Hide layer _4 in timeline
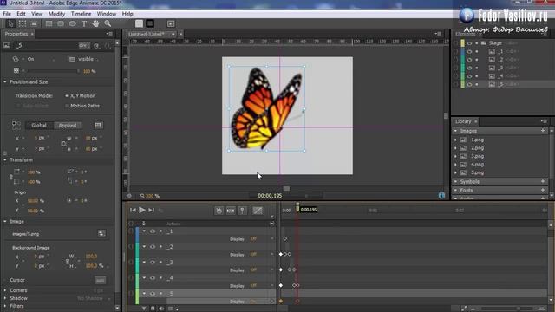The image size is (555, 312). [x=153, y=278]
